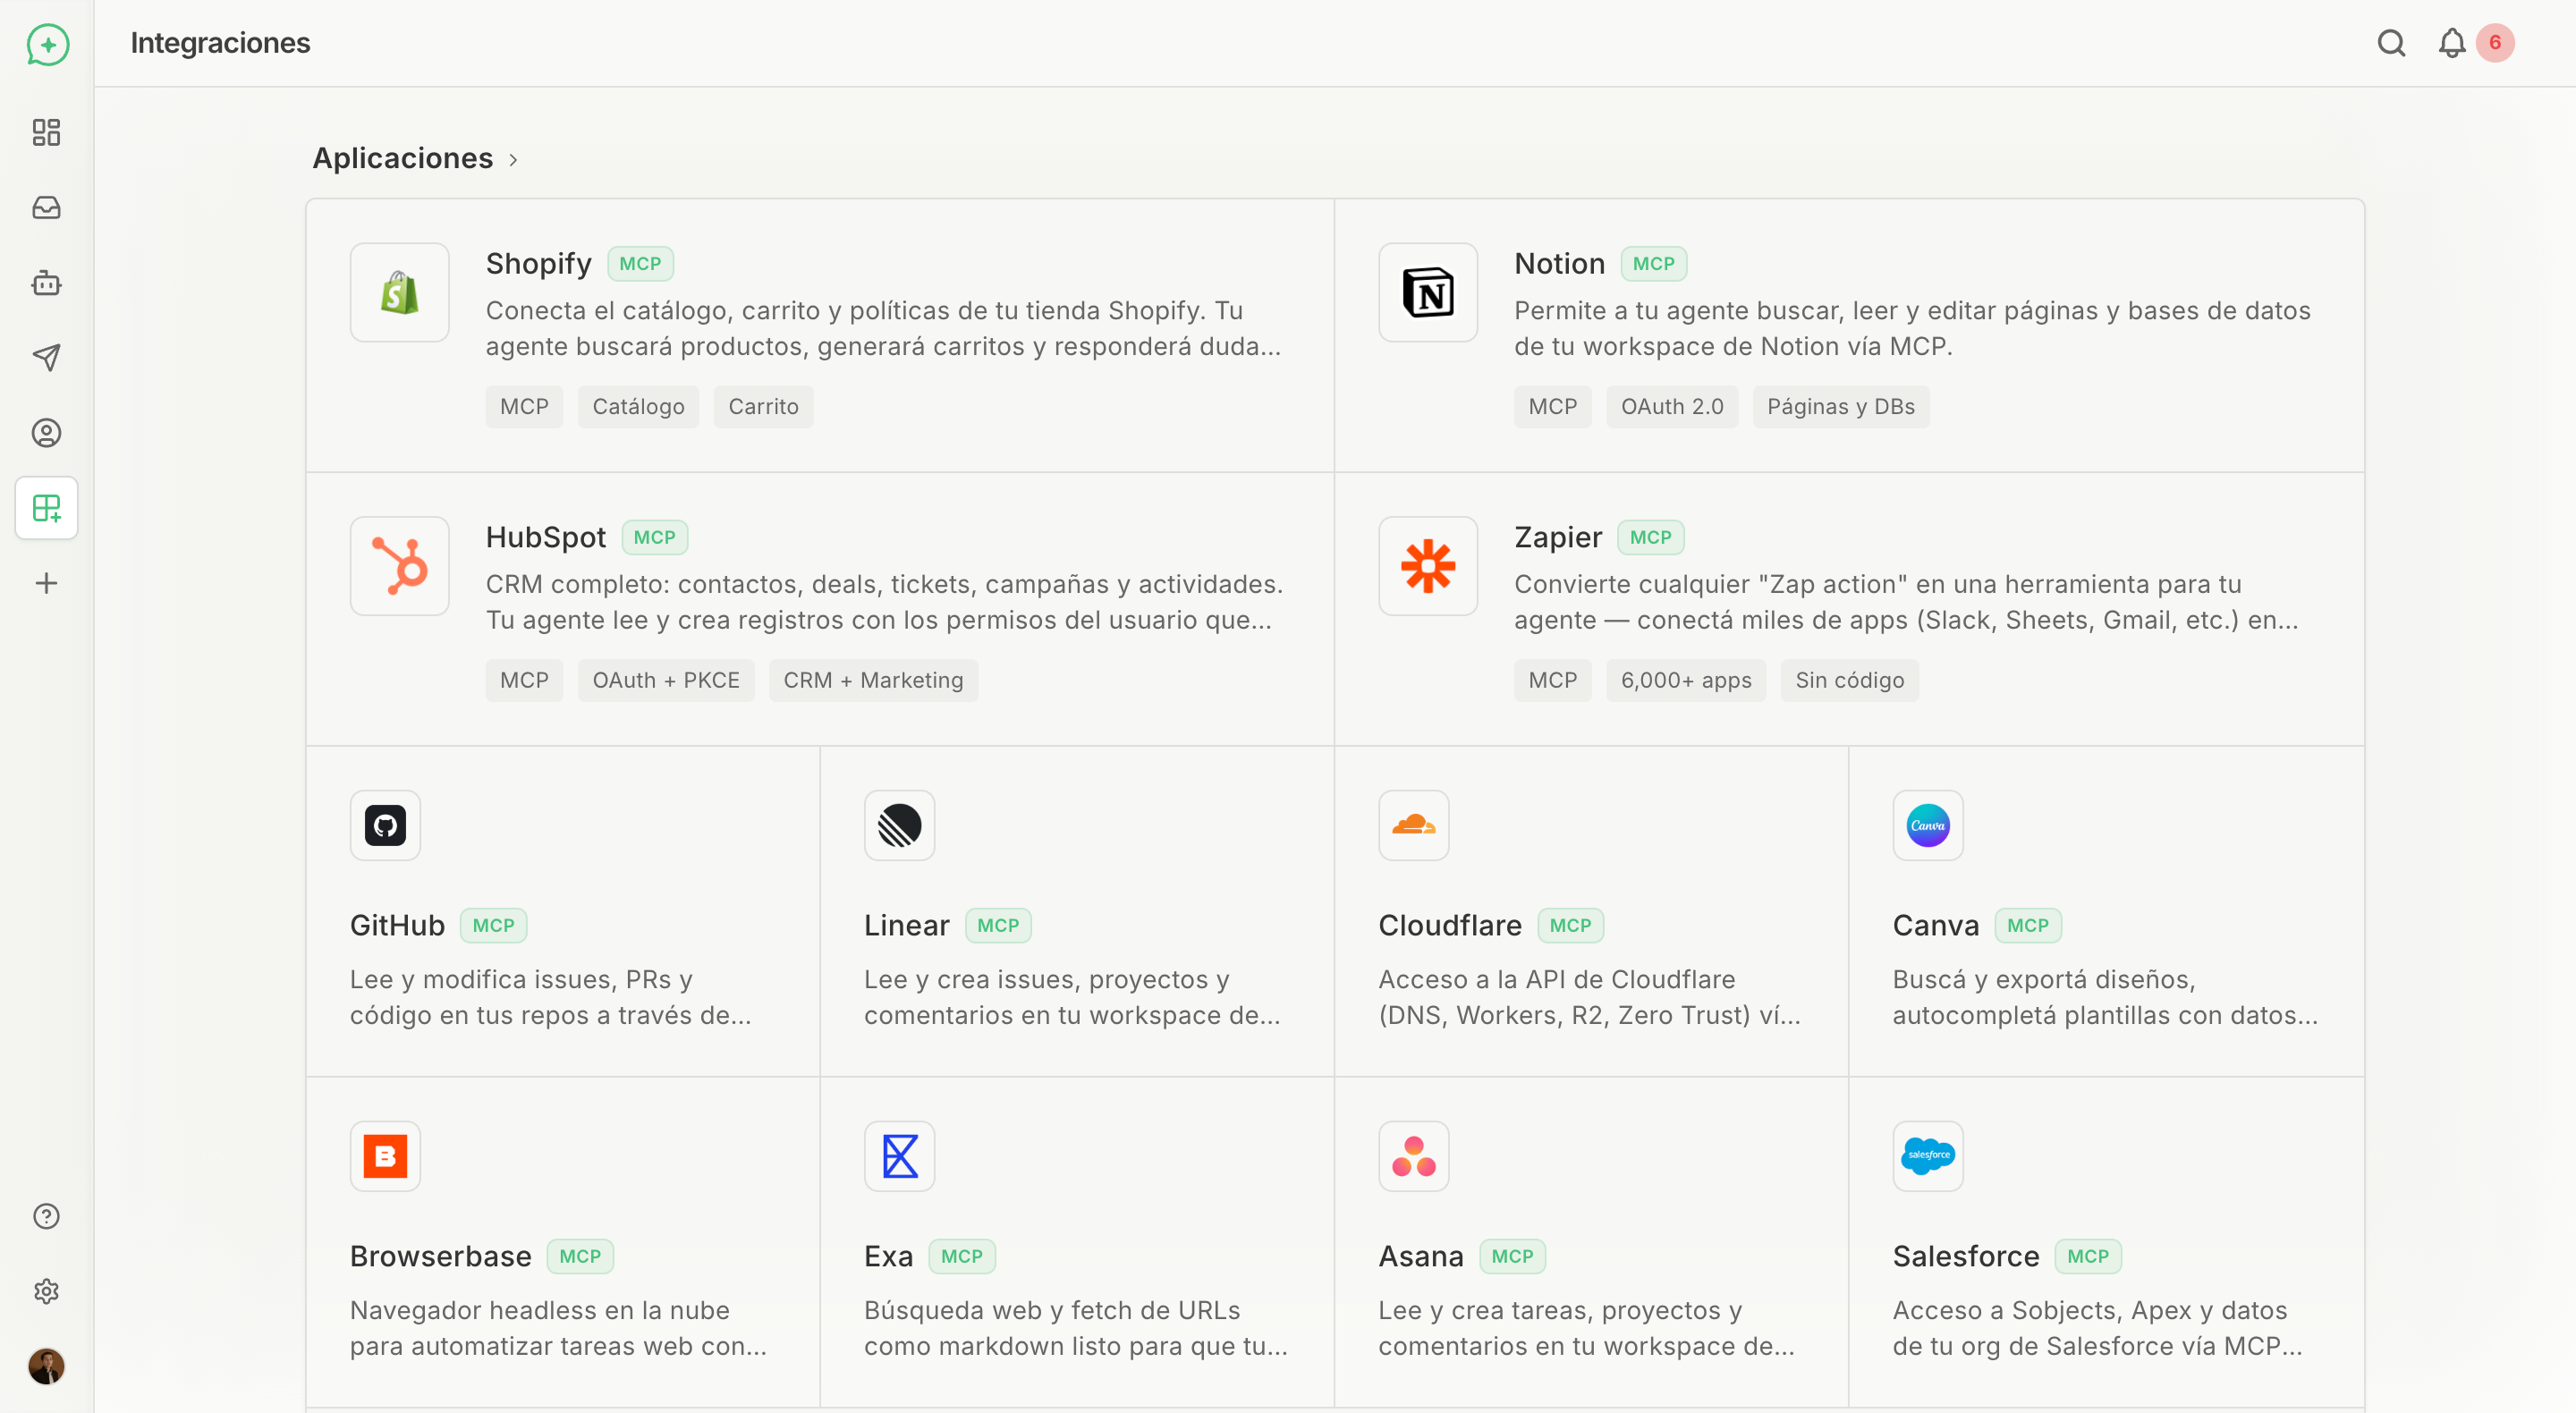2576x1413 pixels.
Task: Click the Shopify bag logo
Action: tap(399, 292)
